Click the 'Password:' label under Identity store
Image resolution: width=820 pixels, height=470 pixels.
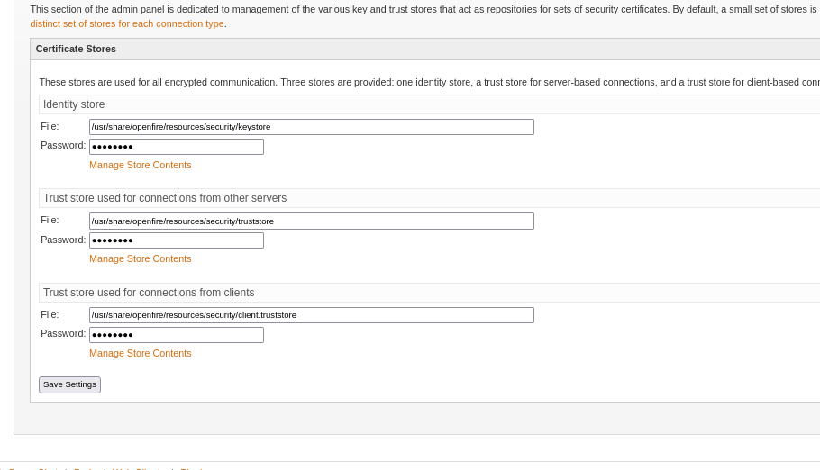[63, 145]
